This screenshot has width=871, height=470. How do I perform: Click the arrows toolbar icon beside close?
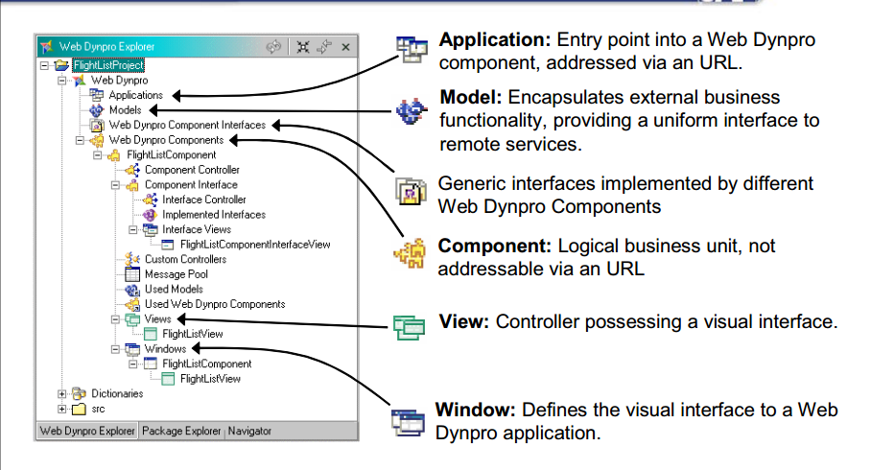[324, 47]
